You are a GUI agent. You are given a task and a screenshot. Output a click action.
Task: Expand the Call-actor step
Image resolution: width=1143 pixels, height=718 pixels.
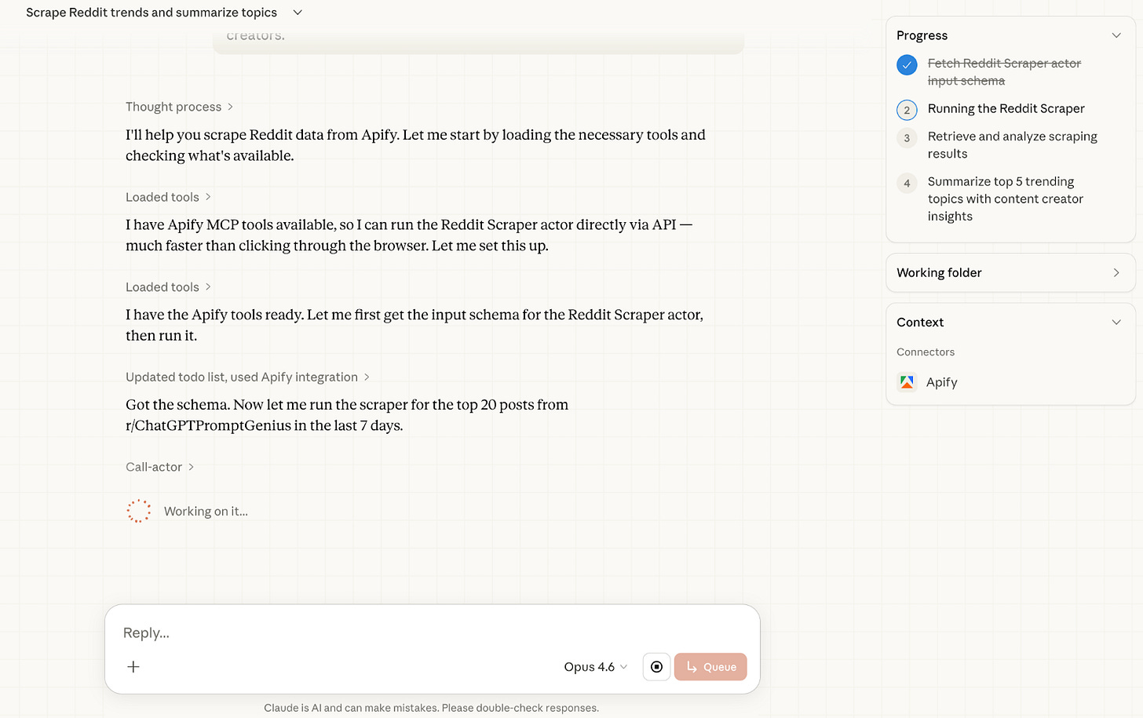click(159, 467)
